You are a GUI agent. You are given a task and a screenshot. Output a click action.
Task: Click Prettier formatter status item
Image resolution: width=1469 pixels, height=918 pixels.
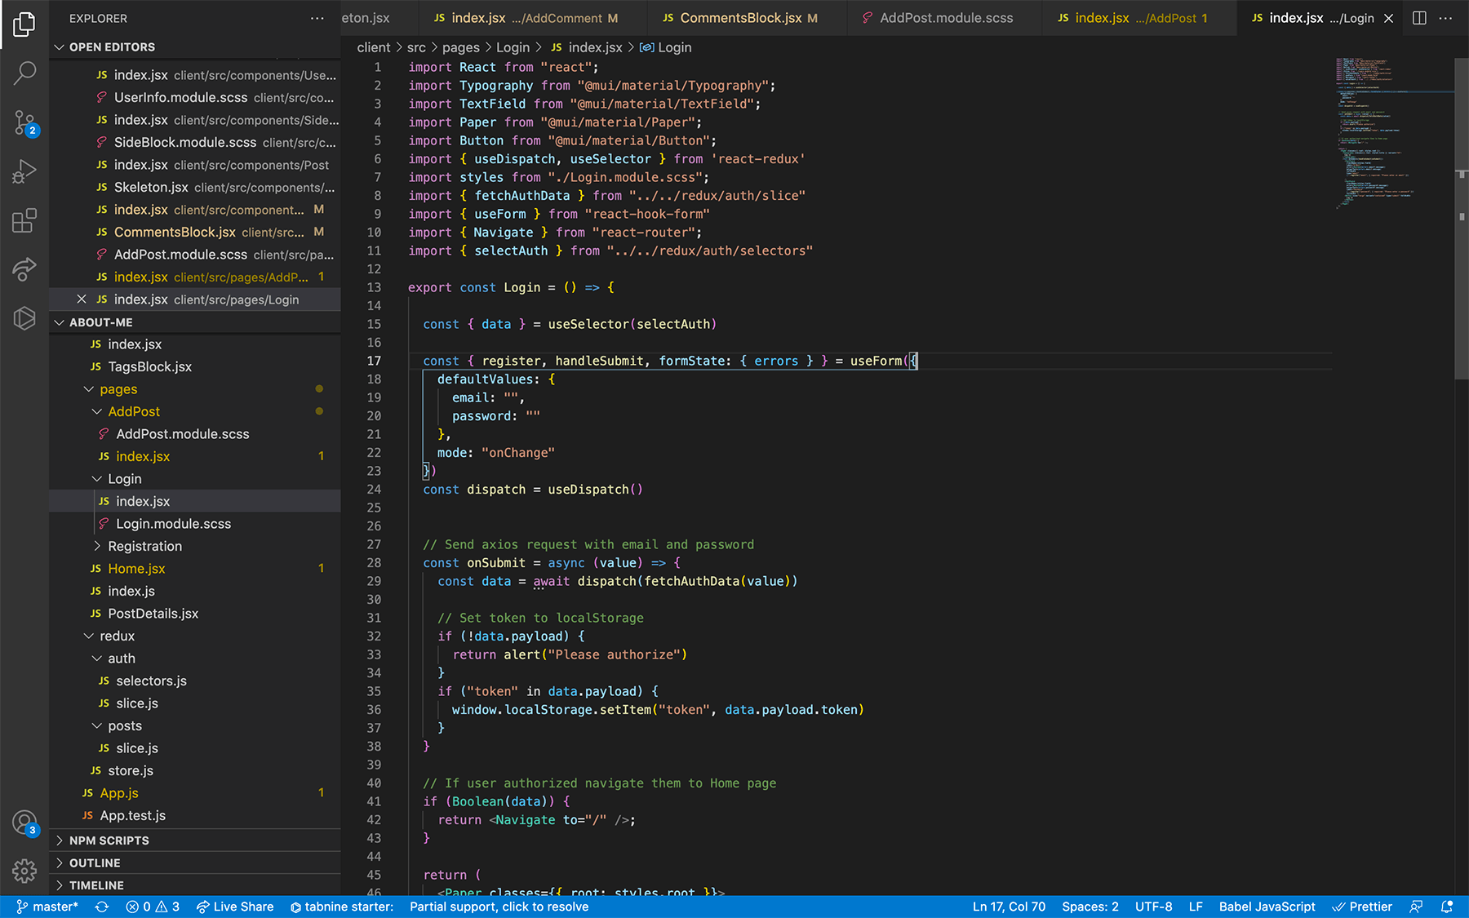pyautogui.click(x=1362, y=907)
